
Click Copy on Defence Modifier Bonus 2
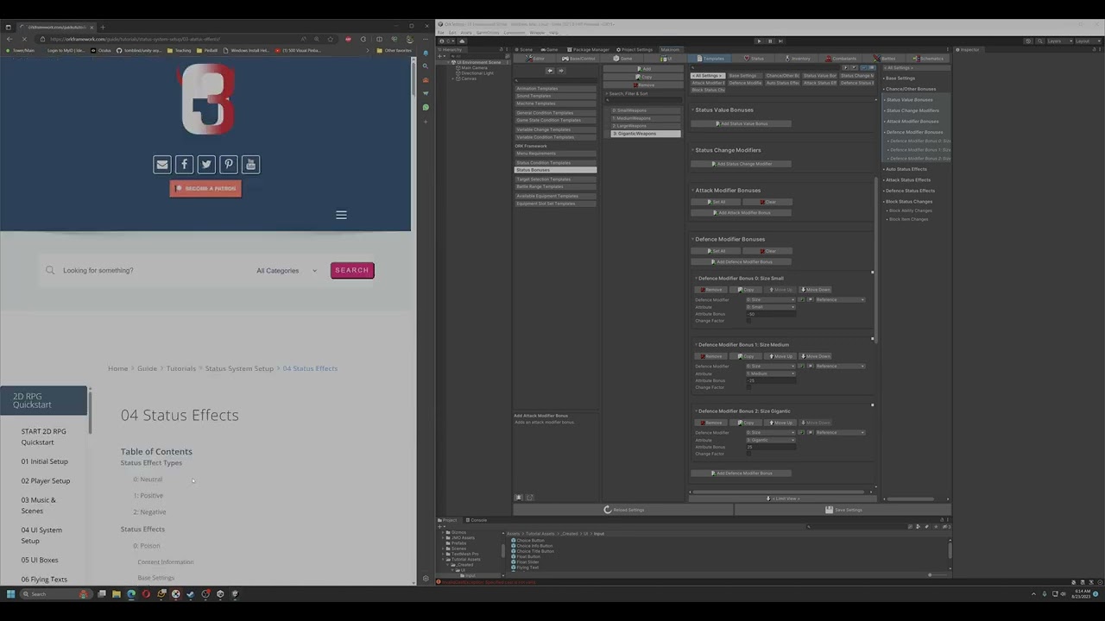coord(746,423)
